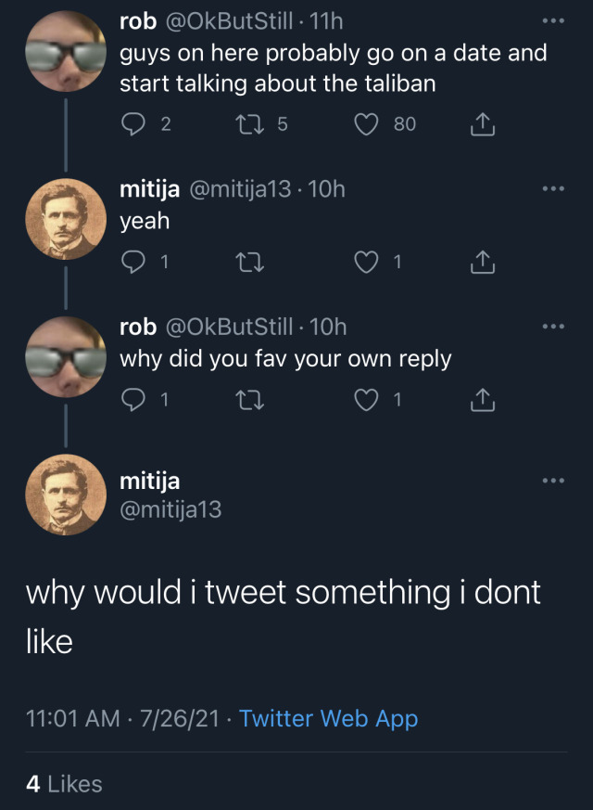Open more options for mitija's "yeah" tweet
This screenshot has height=810, width=593.
[x=552, y=189]
